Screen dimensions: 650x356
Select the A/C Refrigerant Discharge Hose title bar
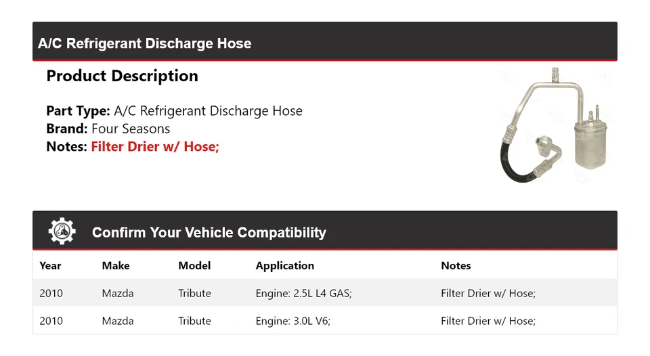(145, 43)
